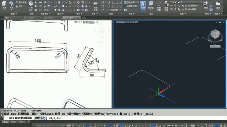
Task: Expand the 實體編輯 (Solid Editing) panel
Action: click(x=45, y=14)
